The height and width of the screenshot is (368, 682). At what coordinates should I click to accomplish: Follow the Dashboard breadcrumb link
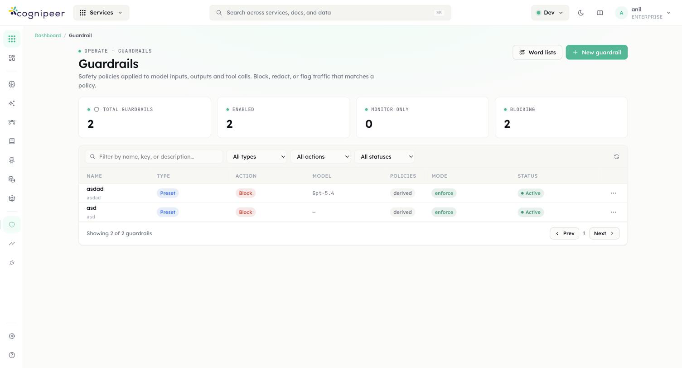[48, 35]
